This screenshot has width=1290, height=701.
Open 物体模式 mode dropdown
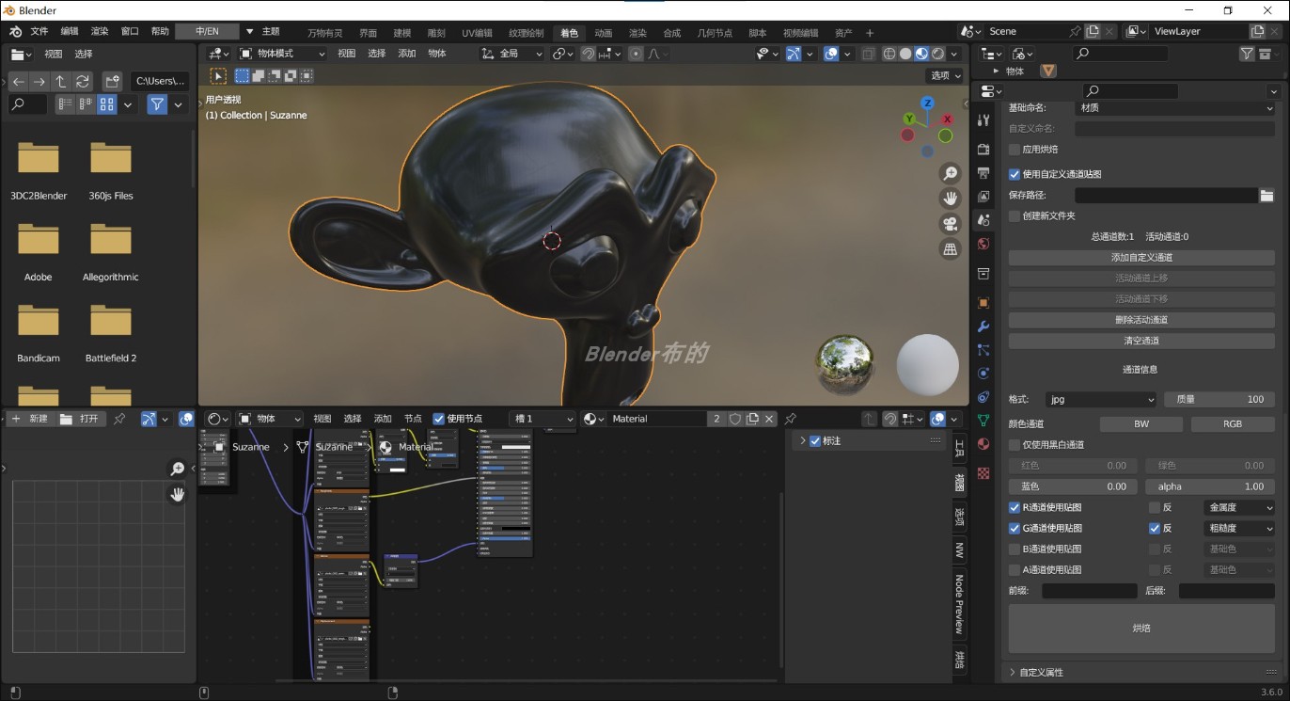[282, 54]
